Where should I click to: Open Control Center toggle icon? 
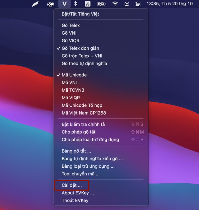tap(138, 4)
